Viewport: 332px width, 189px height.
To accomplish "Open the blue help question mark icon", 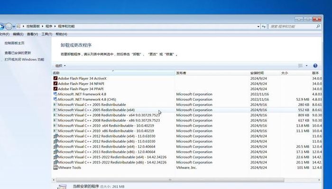I will 315,66.
